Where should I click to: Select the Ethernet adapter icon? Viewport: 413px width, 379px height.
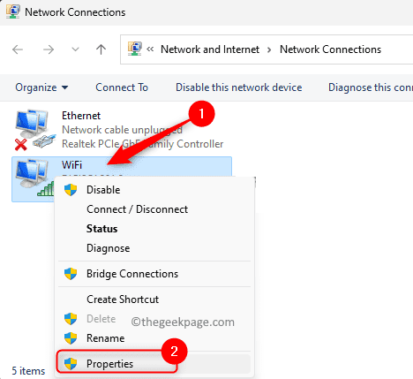tap(34, 130)
